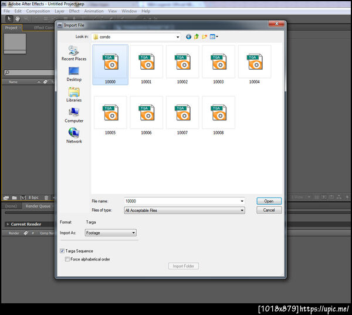The height and width of the screenshot is (315, 352).
Task: Select the 10007 TGA file
Action: tap(182, 116)
